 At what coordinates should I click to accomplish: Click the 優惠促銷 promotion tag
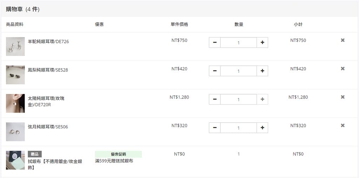[118, 154]
